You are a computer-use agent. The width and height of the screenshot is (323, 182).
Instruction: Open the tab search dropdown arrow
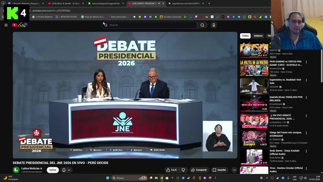coord(3,4)
